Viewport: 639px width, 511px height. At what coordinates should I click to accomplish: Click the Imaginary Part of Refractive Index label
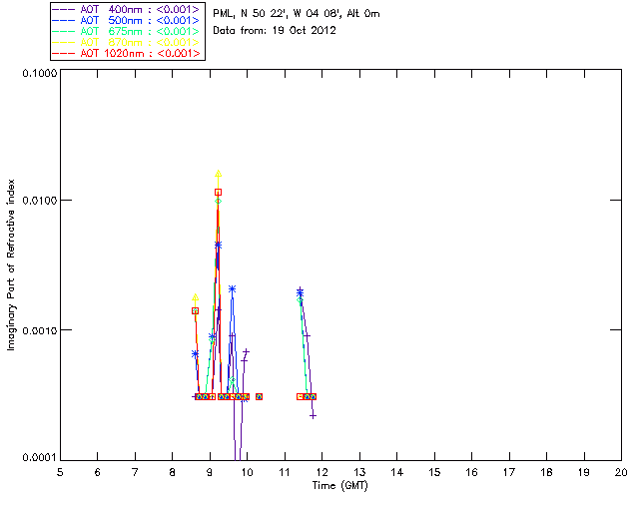pyautogui.click(x=11, y=265)
